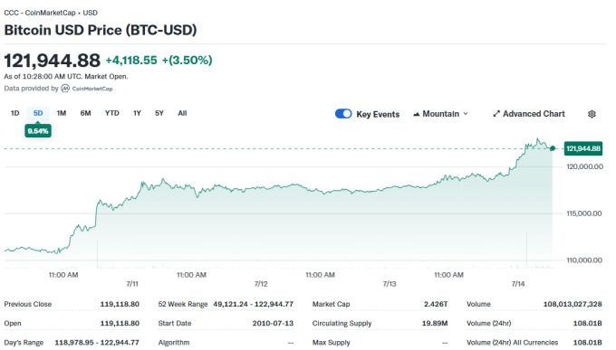Click the 121,944.88 price label on axis
The width and height of the screenshot is (616, 350).
(x=583, y=148)
